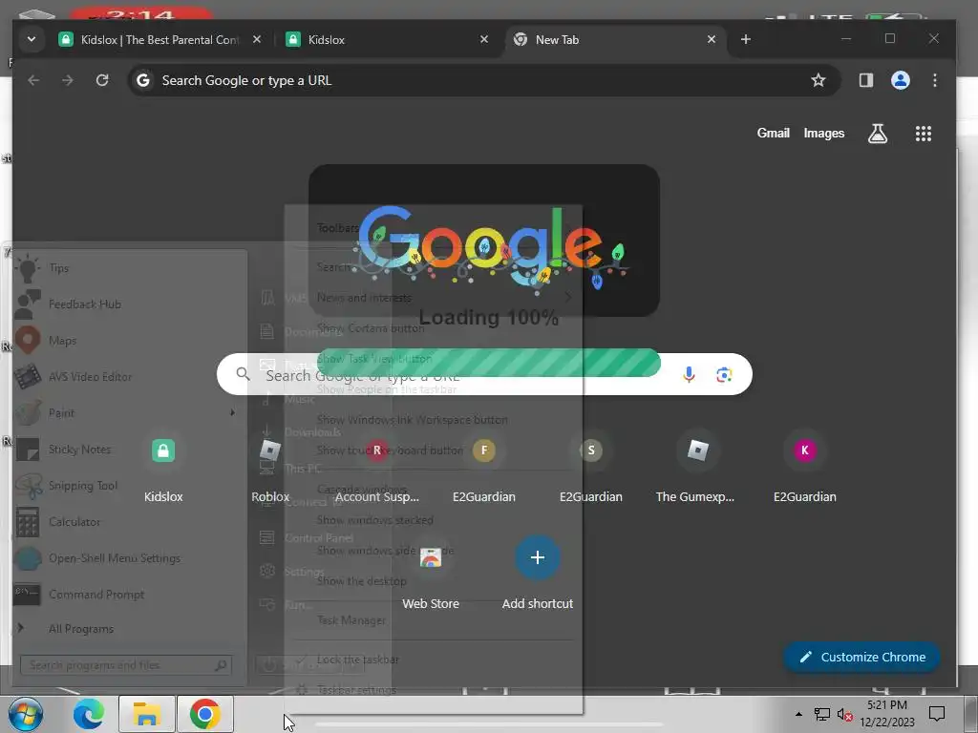
Task: Expand All Programs in the start menu
Action: pos(129,629)
